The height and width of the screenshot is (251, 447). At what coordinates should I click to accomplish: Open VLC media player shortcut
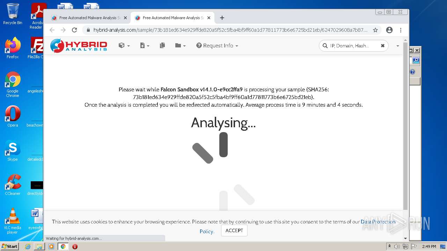[13, 220]
